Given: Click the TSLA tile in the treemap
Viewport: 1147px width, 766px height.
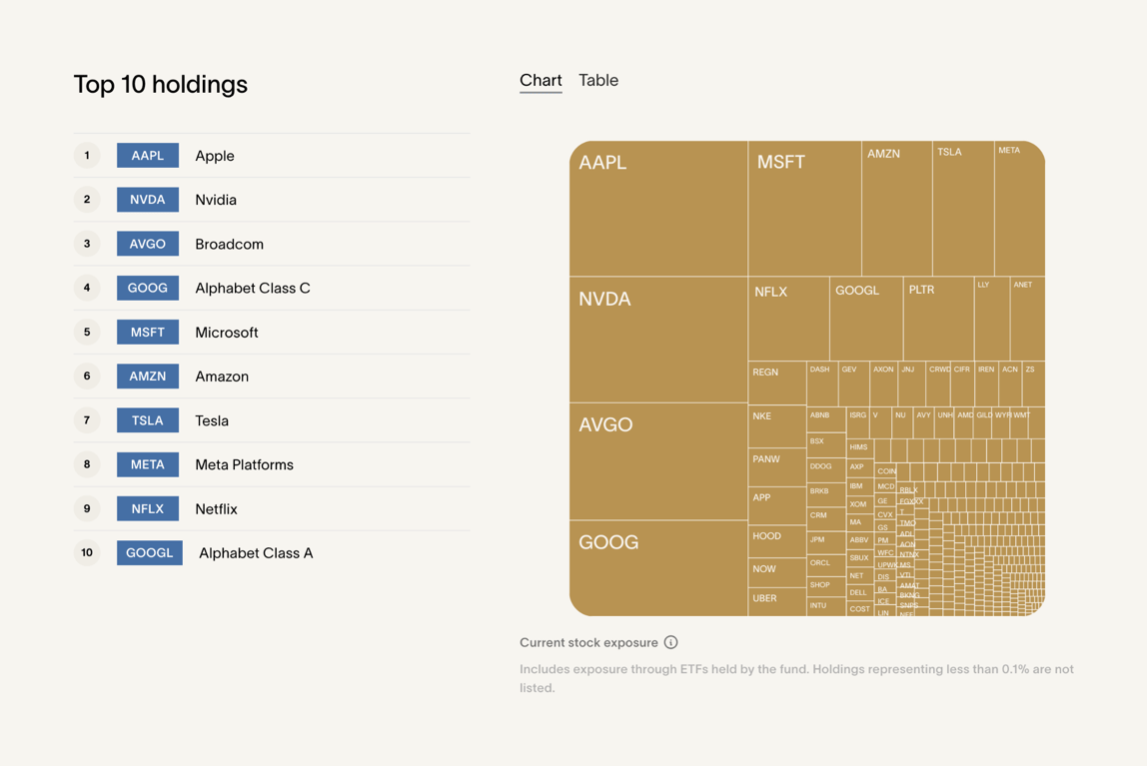Looking at the screenshot, I should tap(963, 209).
